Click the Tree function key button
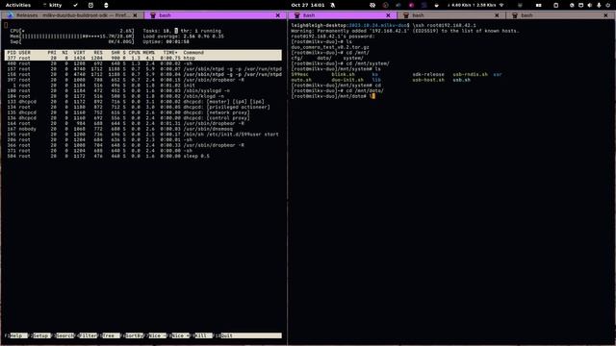This screenshot has height=346, width=616. pos(111,335)
